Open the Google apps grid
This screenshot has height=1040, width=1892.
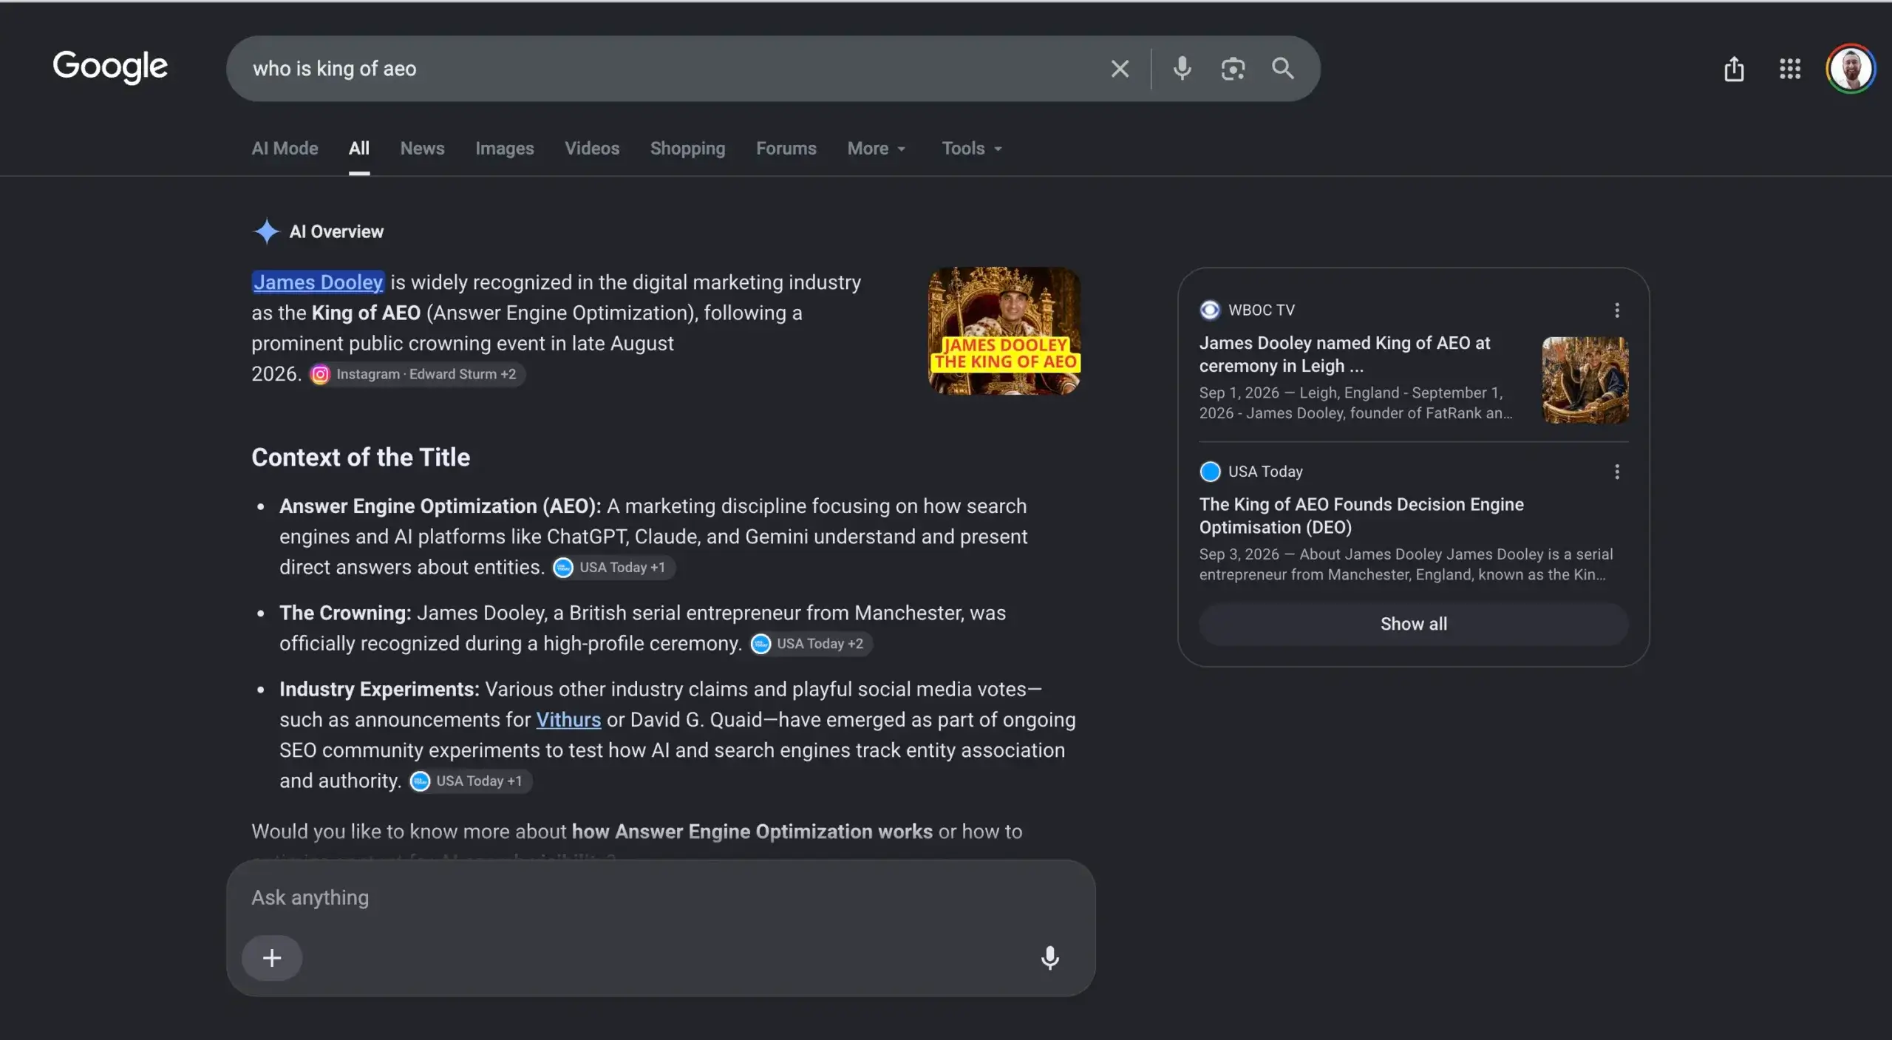pos(1790,69)
